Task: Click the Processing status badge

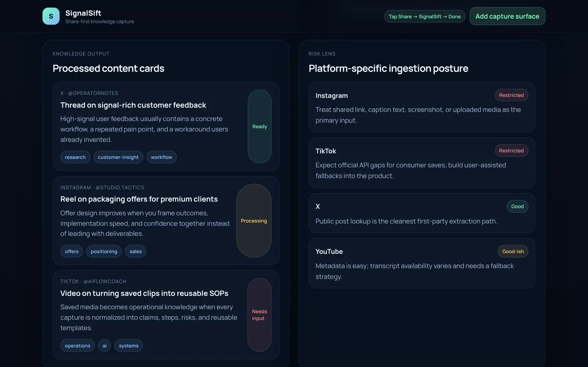Action: (x=254, y=221)
